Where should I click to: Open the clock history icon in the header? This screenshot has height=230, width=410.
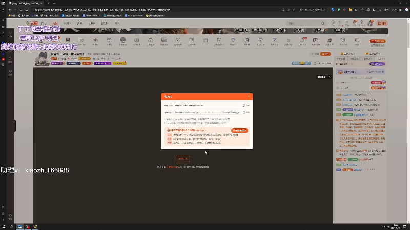pyautogui.click(x=333, y=23)
